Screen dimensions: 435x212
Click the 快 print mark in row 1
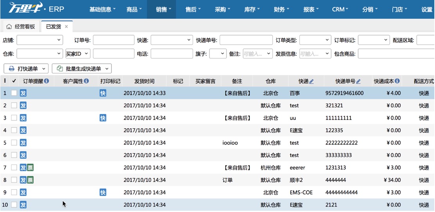point(102,93)
